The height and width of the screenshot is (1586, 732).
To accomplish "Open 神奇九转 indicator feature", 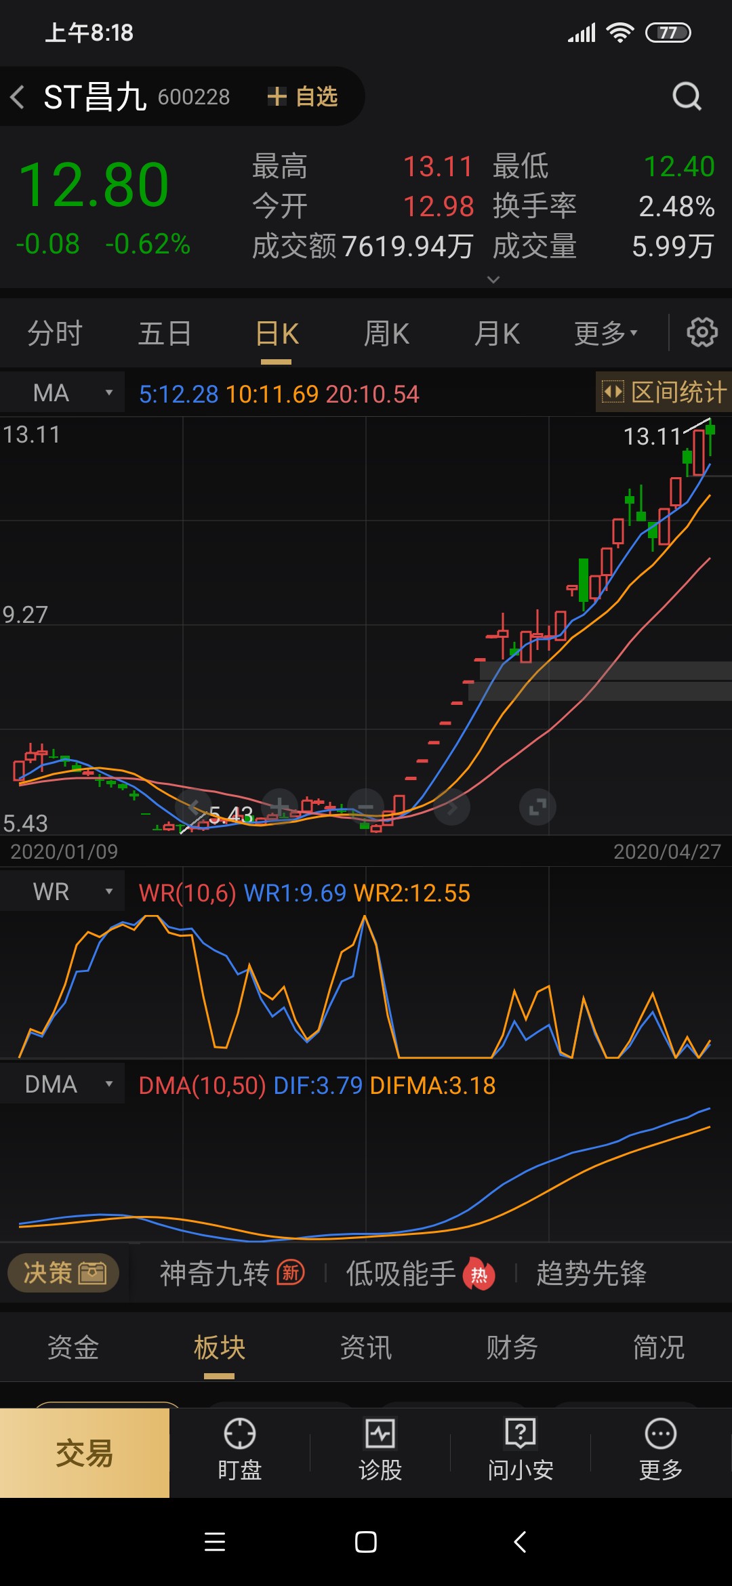I will pyautogui.click(x=231, y=1274).
